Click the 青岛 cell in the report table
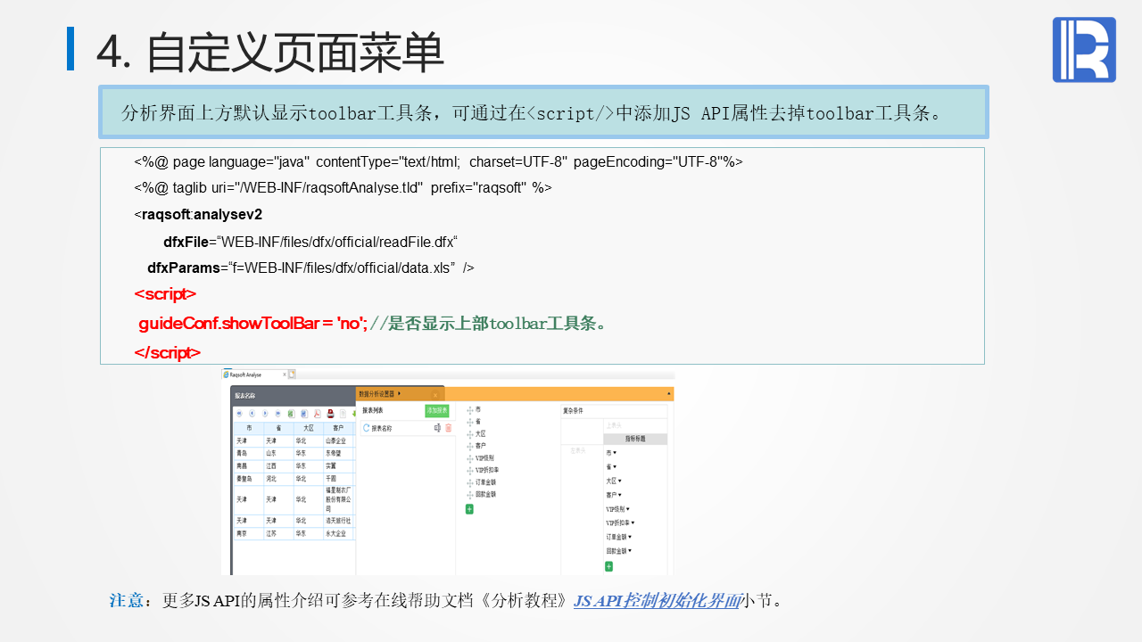Image resolution: width=1142 pixels, height=642 pixels. click(x=248, y=453)
